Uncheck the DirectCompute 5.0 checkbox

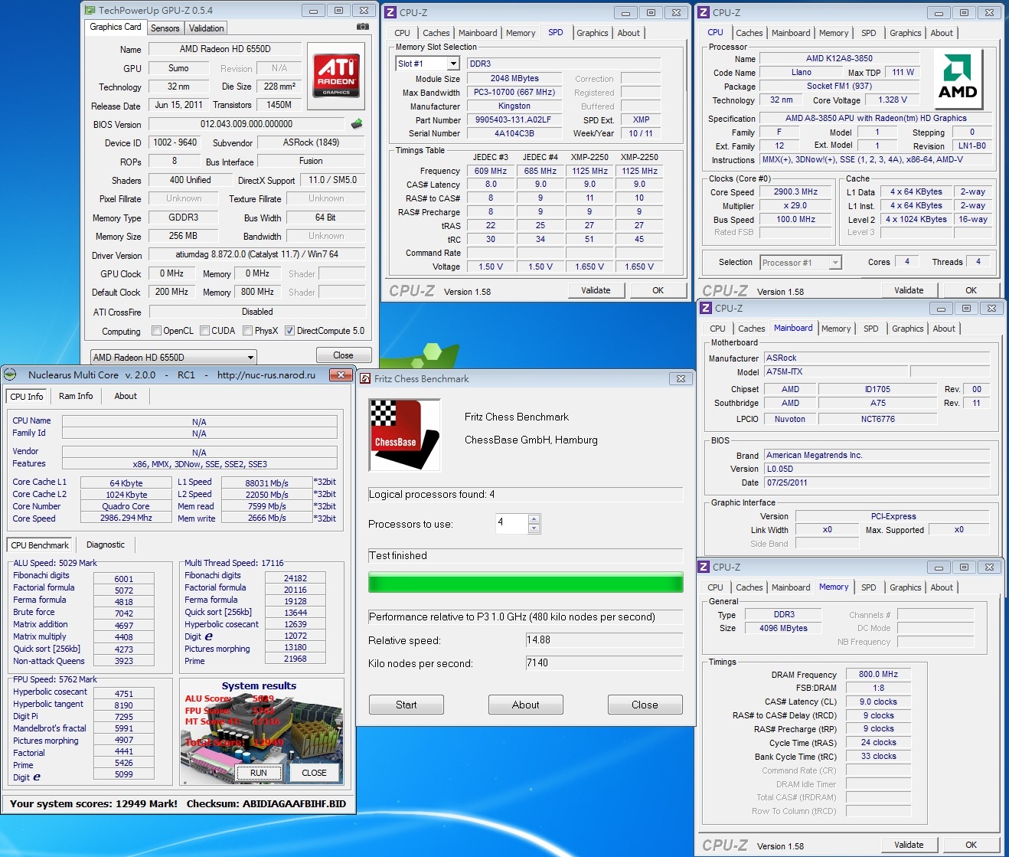point(289,331)
